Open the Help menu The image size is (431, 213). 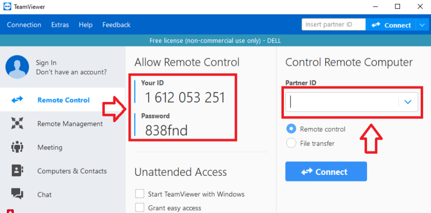[86, 25]
